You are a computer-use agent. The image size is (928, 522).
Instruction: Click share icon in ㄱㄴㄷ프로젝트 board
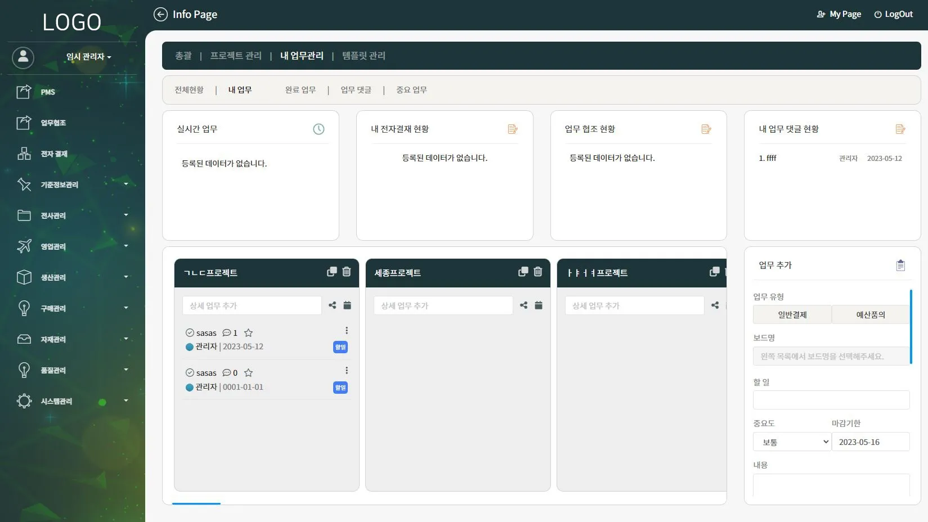click(x=333, y=305)
